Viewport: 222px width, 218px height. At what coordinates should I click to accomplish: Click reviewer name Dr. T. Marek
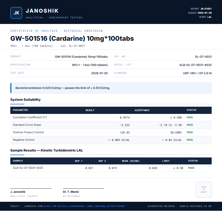[x=71, y=192]
